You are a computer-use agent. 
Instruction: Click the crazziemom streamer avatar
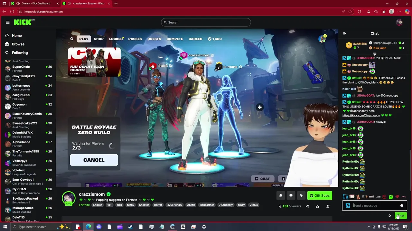69,198
